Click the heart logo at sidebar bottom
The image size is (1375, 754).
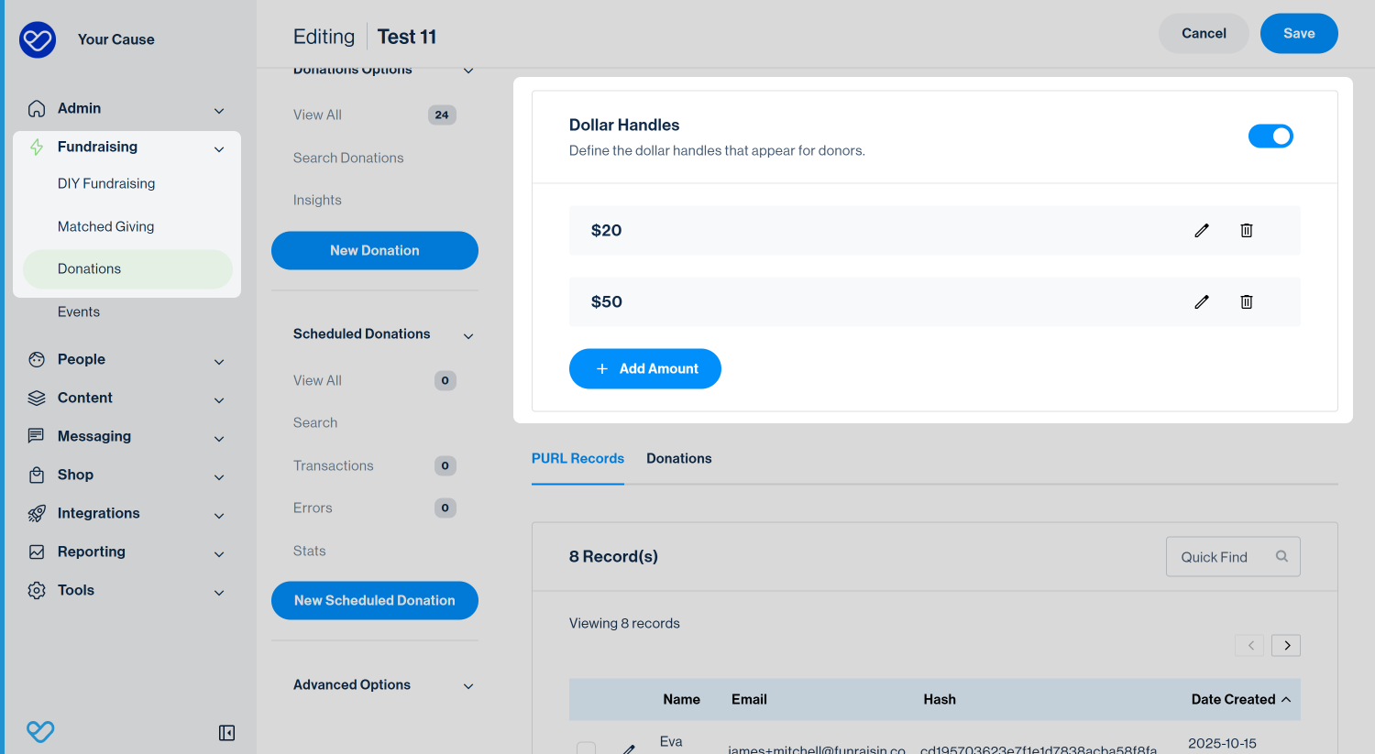(x=40, y=731)
